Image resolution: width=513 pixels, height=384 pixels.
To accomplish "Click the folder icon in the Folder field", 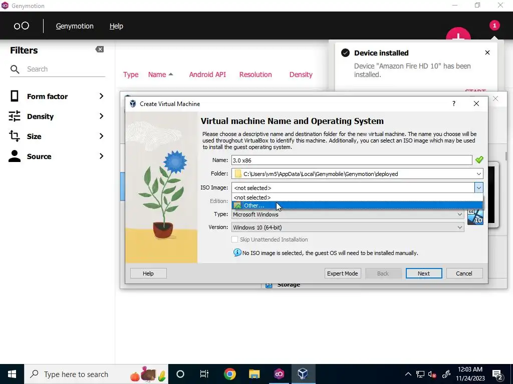I will click(x=238, y=173).
